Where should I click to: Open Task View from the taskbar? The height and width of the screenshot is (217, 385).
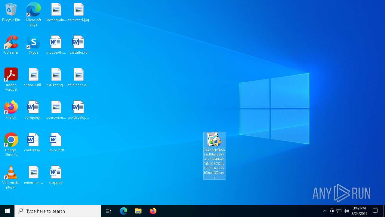click(108, 211)
